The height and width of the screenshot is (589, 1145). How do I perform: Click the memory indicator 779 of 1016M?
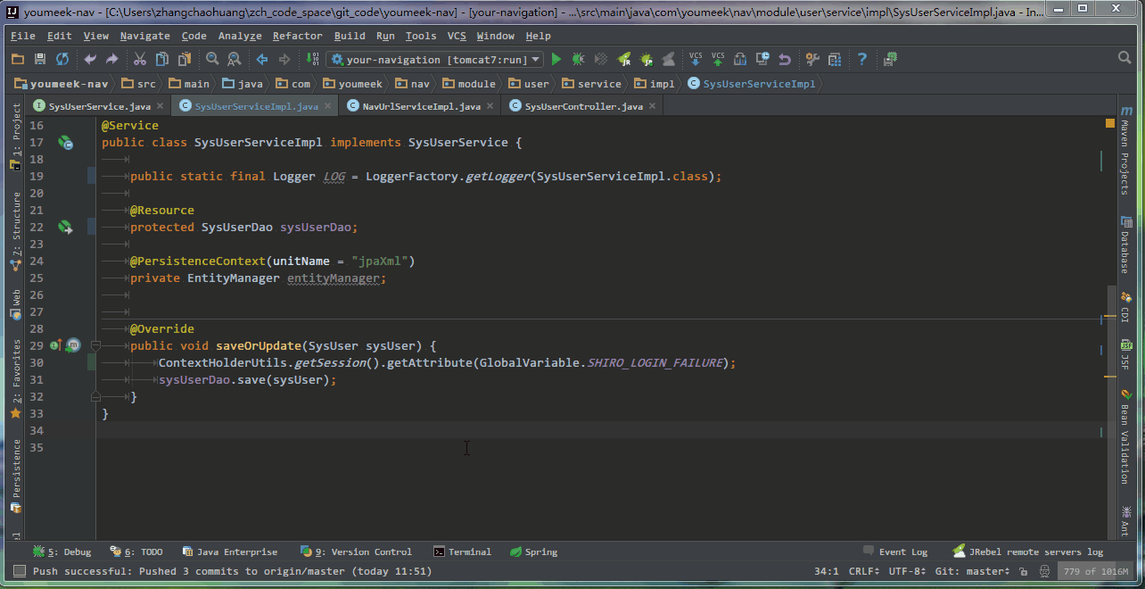pyautogui.click(x=1096, y=571)
